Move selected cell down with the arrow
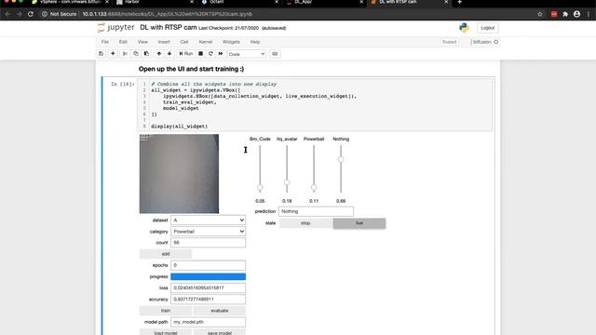This screenshot has height=335, width=596. pyautogui.click(x=169, y=54)
